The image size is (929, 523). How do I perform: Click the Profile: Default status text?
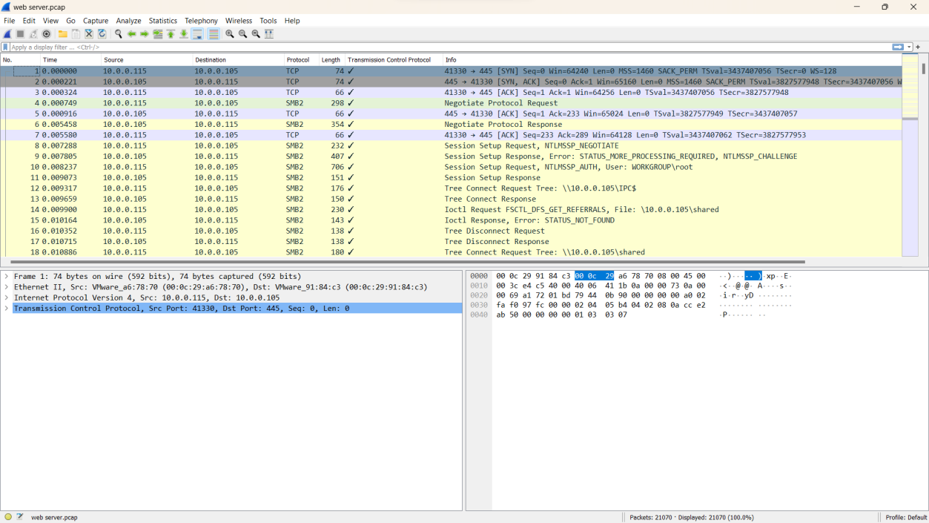[x=906, y=517]
